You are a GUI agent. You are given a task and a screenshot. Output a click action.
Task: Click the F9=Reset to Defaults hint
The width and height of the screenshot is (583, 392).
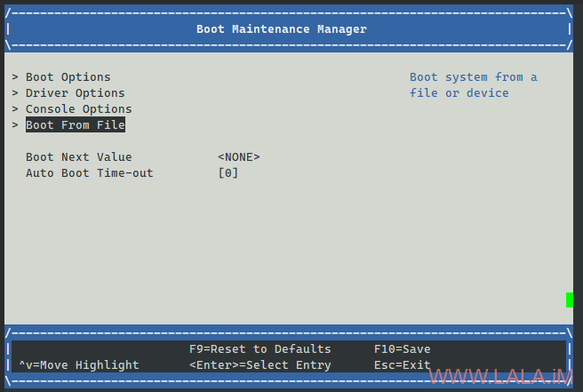pyautogui.click(x=260, y=348)
